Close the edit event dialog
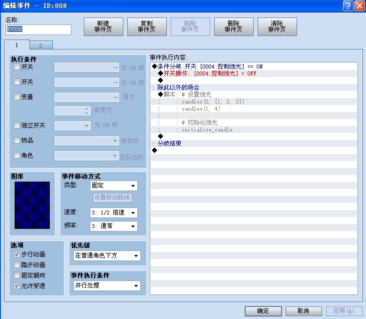 pos(360,5)
